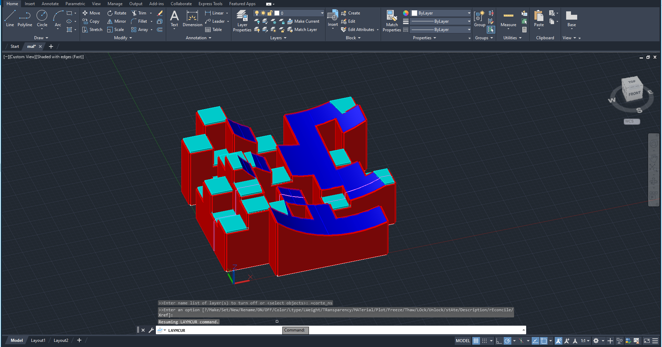
Task: Select the Circle tool
Action: pos(42,19)
